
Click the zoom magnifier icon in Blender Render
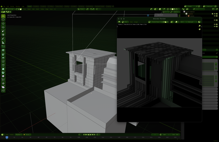pyautogui.click(x=199, y=26)
